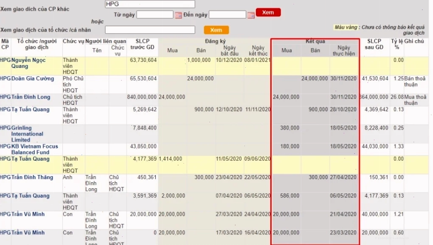
Task: Open the Doãn Gia Cường link
Action: 33,78
